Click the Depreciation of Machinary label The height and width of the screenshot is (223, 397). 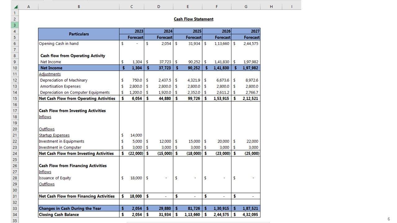click(64, 80)
